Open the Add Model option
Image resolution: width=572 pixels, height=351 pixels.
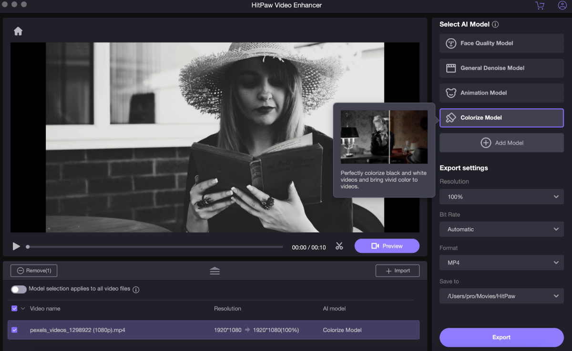501,142
